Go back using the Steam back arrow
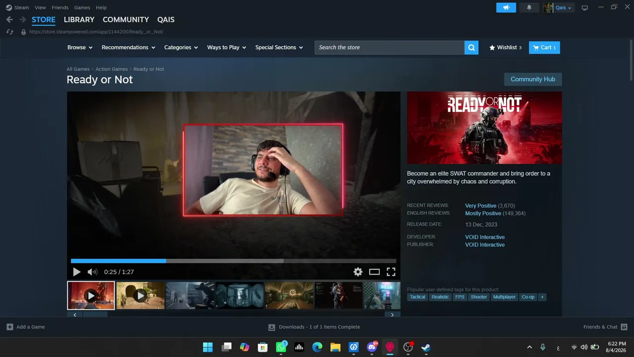Screen dimensions: 634x357 point(9,20)
